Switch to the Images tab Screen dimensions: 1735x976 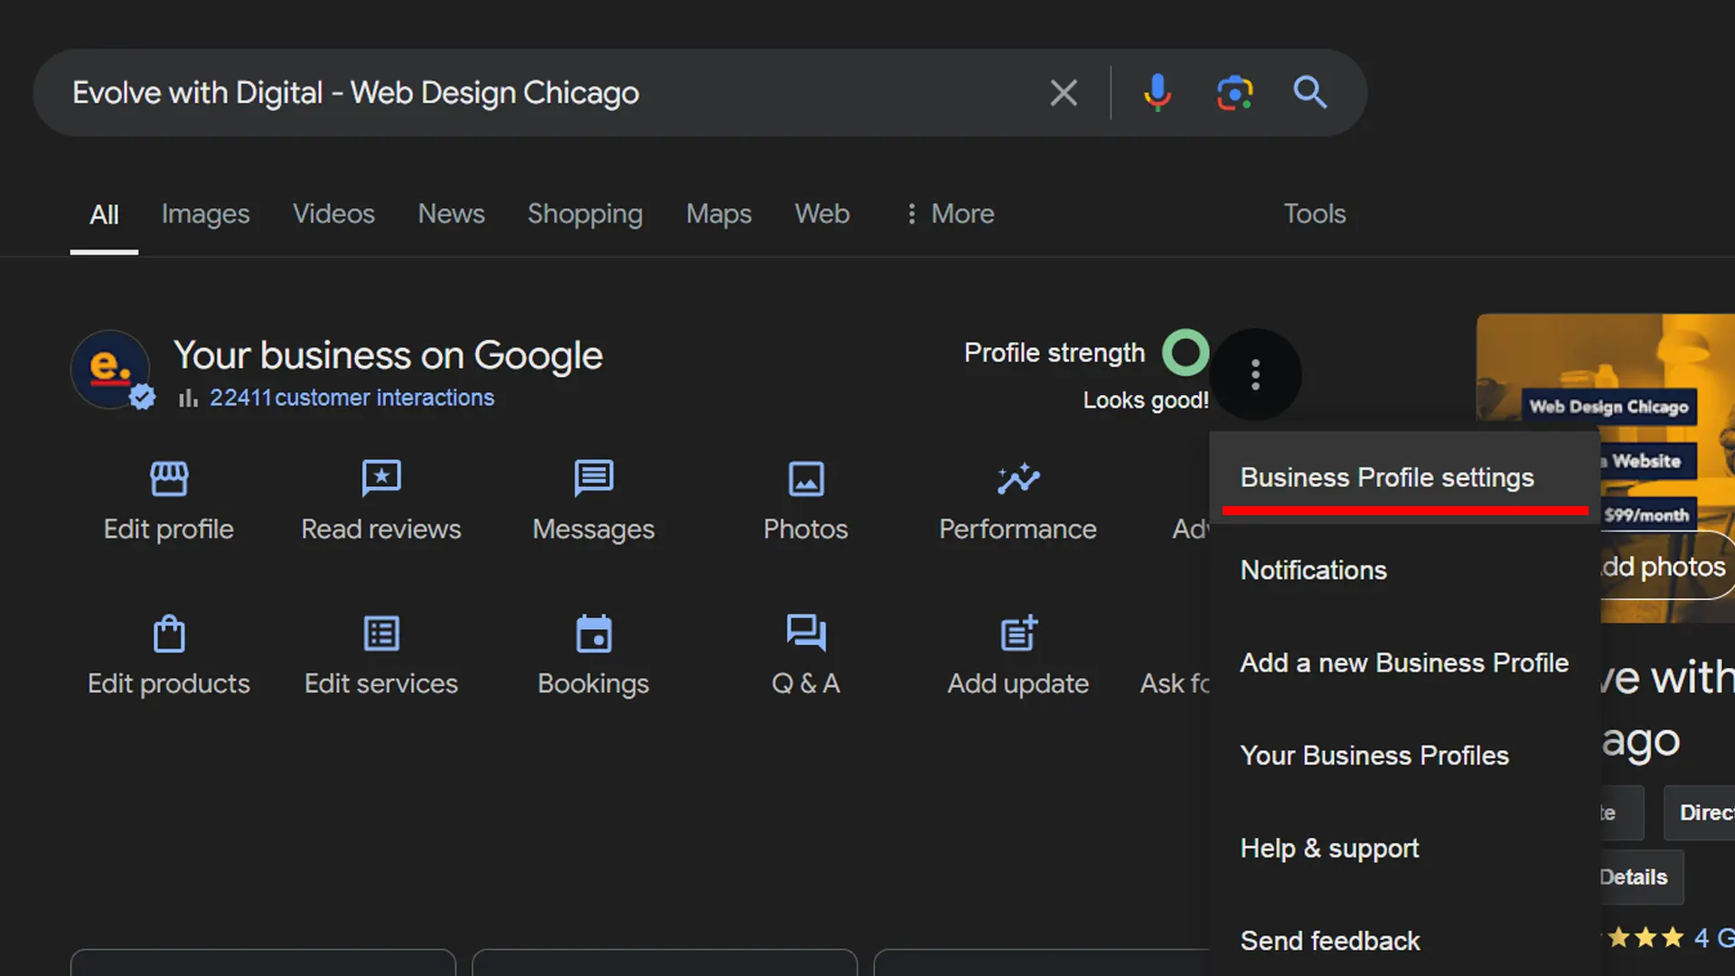coord(205,214)
